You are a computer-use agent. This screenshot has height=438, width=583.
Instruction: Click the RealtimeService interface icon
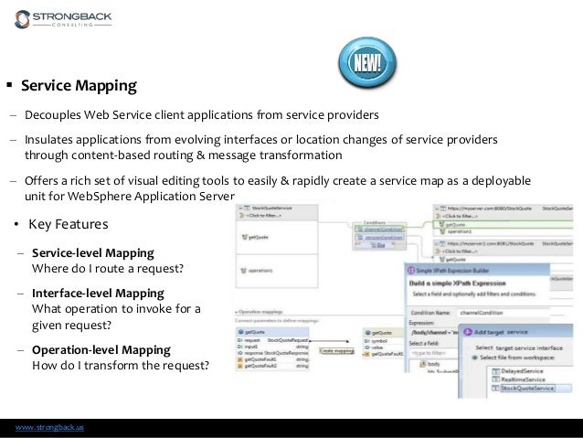(x=495, y=379)
